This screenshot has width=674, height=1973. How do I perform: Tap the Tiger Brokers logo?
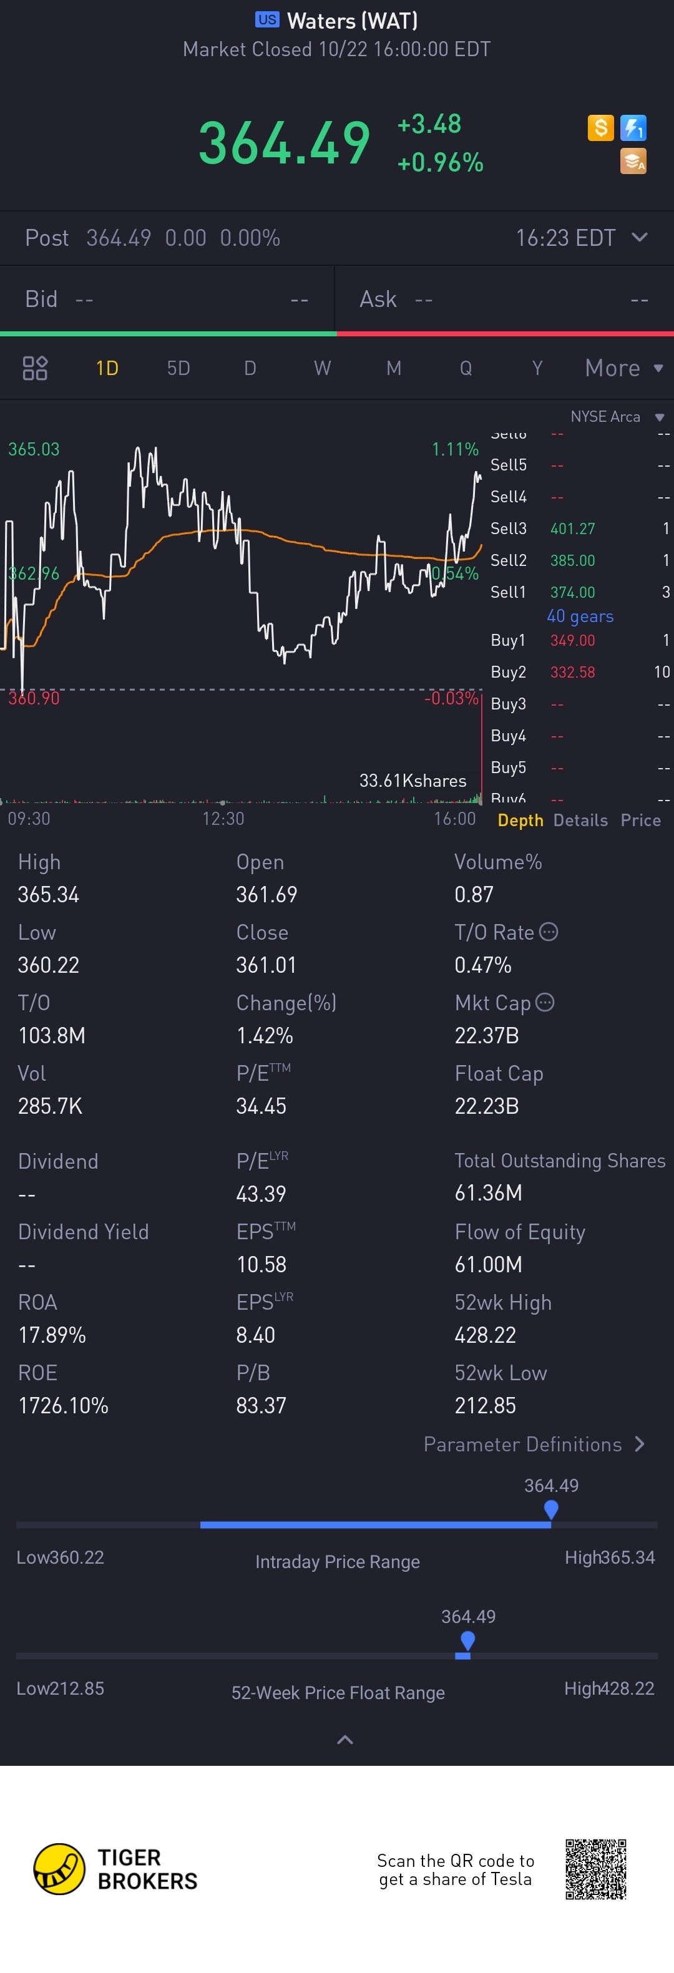pos(115,1869)
